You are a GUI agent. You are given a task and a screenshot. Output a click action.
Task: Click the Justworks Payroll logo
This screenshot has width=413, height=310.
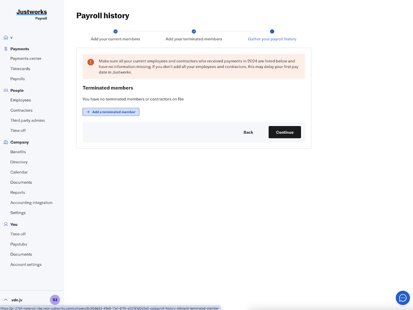[x=32, y=14]
